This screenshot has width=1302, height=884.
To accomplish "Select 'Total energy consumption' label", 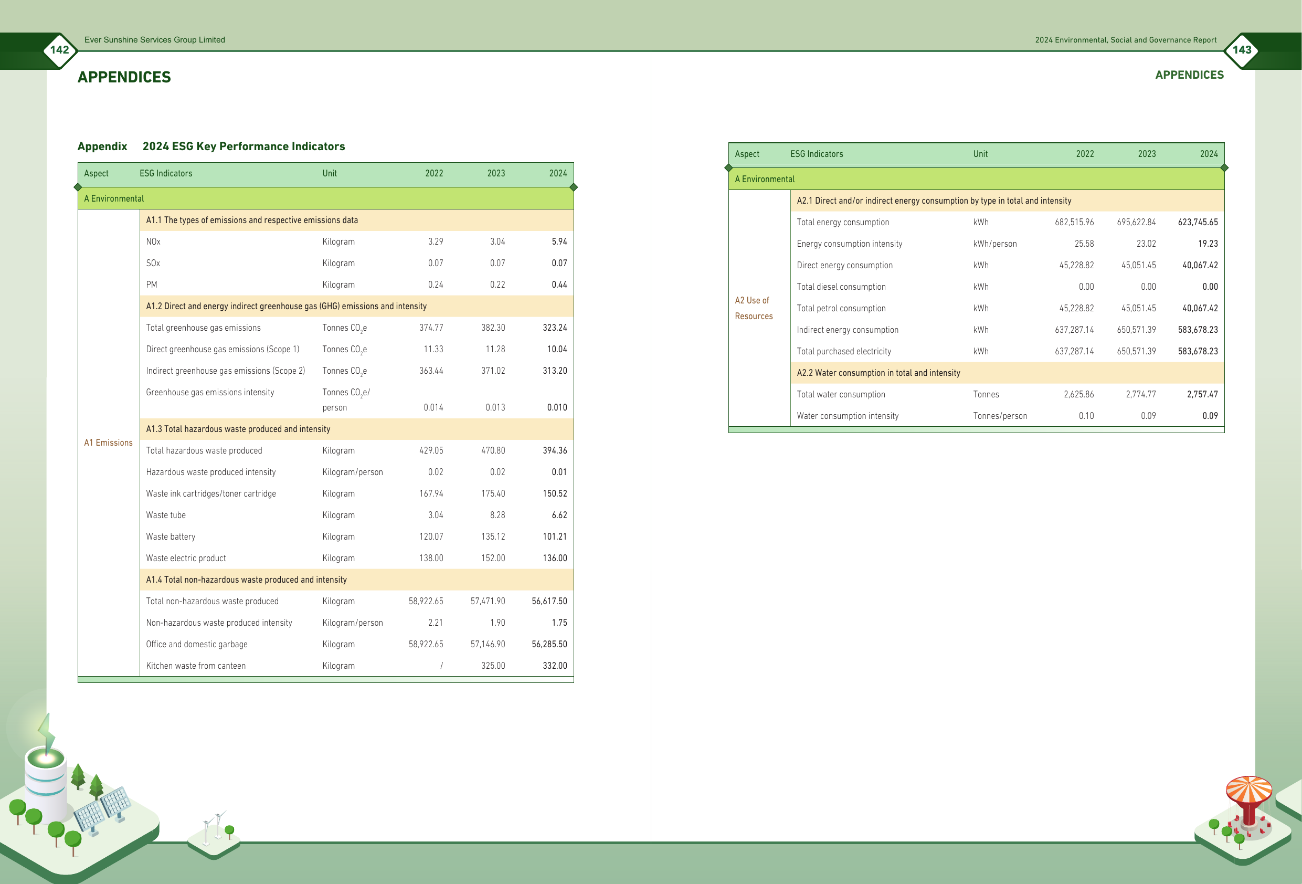I will coord(843,223).
